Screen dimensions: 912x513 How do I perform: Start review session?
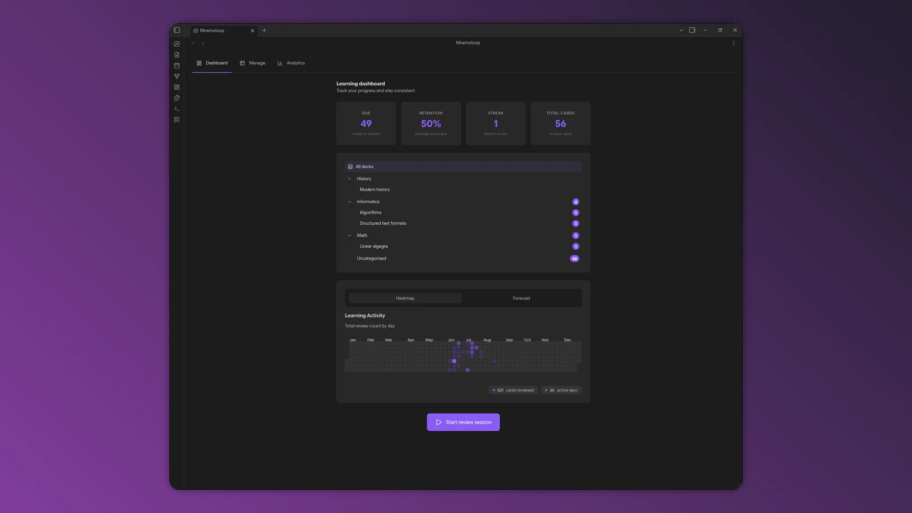(x=463, y=422)
